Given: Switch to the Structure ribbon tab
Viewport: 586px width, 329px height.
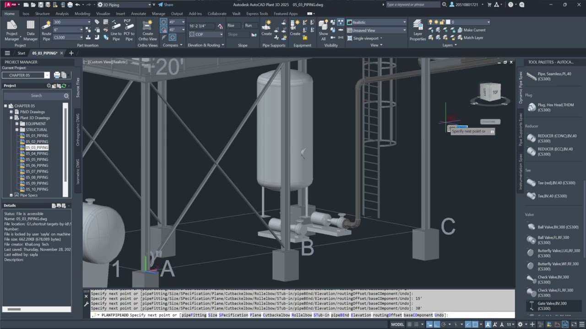Looking at the screenshot, I should [x=42, y=14].
